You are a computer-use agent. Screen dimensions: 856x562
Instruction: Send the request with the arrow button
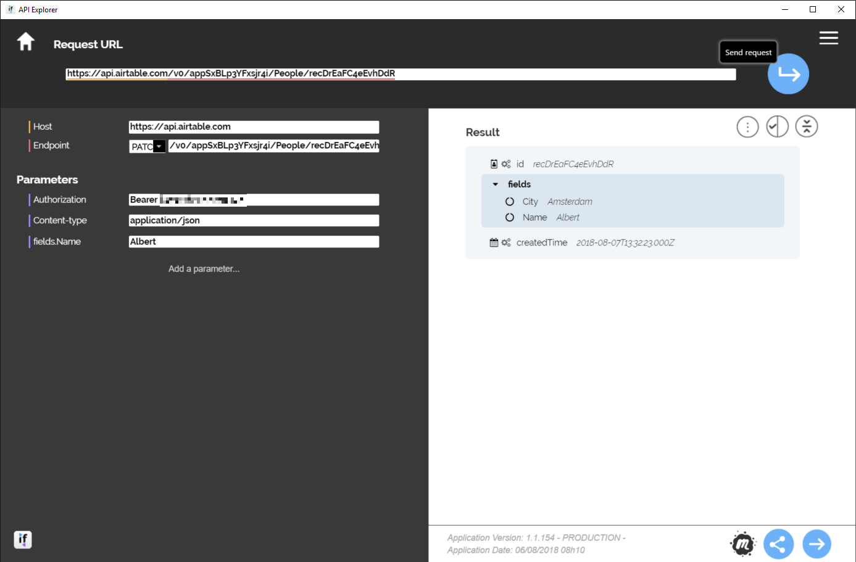tap(788, 74)
